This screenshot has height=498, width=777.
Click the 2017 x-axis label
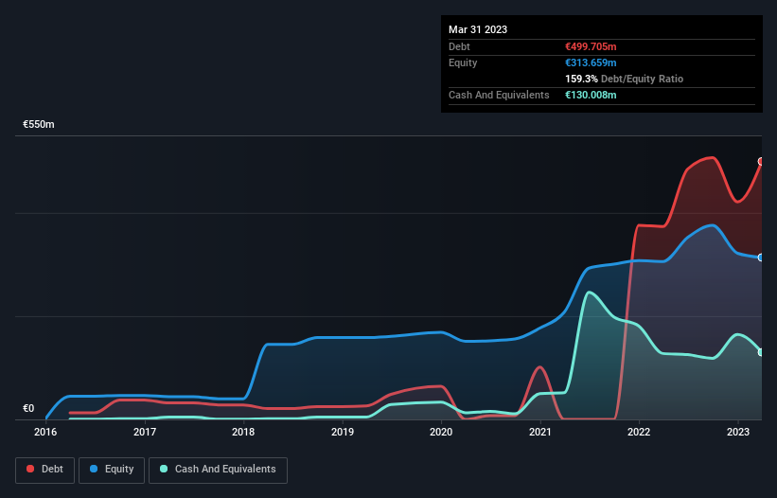pos(145,432)
